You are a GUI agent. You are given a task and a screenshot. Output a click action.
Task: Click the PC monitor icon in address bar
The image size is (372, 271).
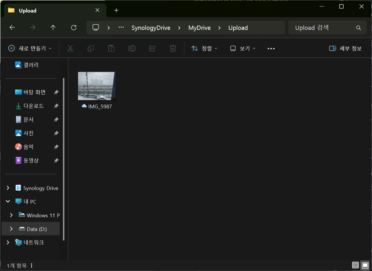(96, 28)
